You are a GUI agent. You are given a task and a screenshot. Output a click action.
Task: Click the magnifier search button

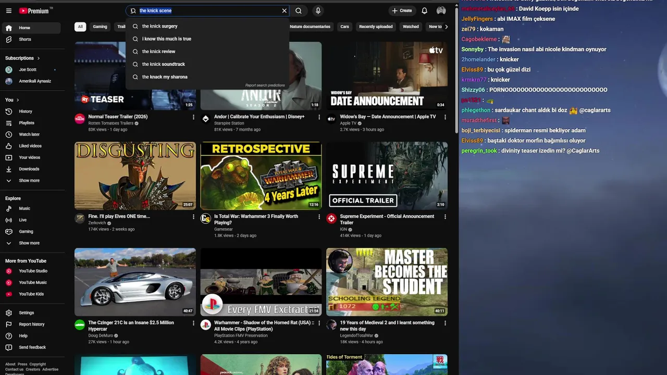[x=299, y=10]
